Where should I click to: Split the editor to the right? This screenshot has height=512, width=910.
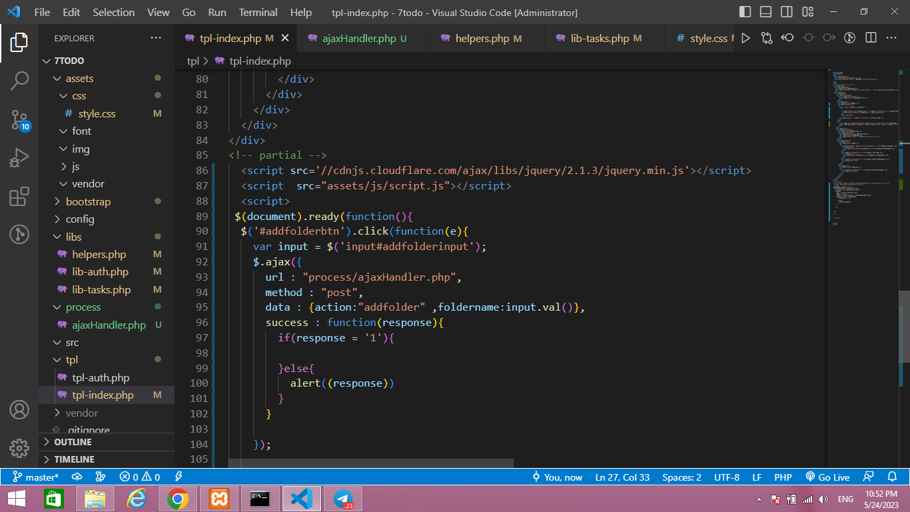pos(871,39)
